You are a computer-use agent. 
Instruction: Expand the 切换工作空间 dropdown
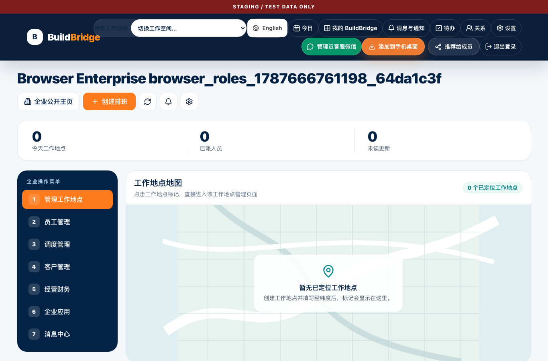click(x=189, y=28)
